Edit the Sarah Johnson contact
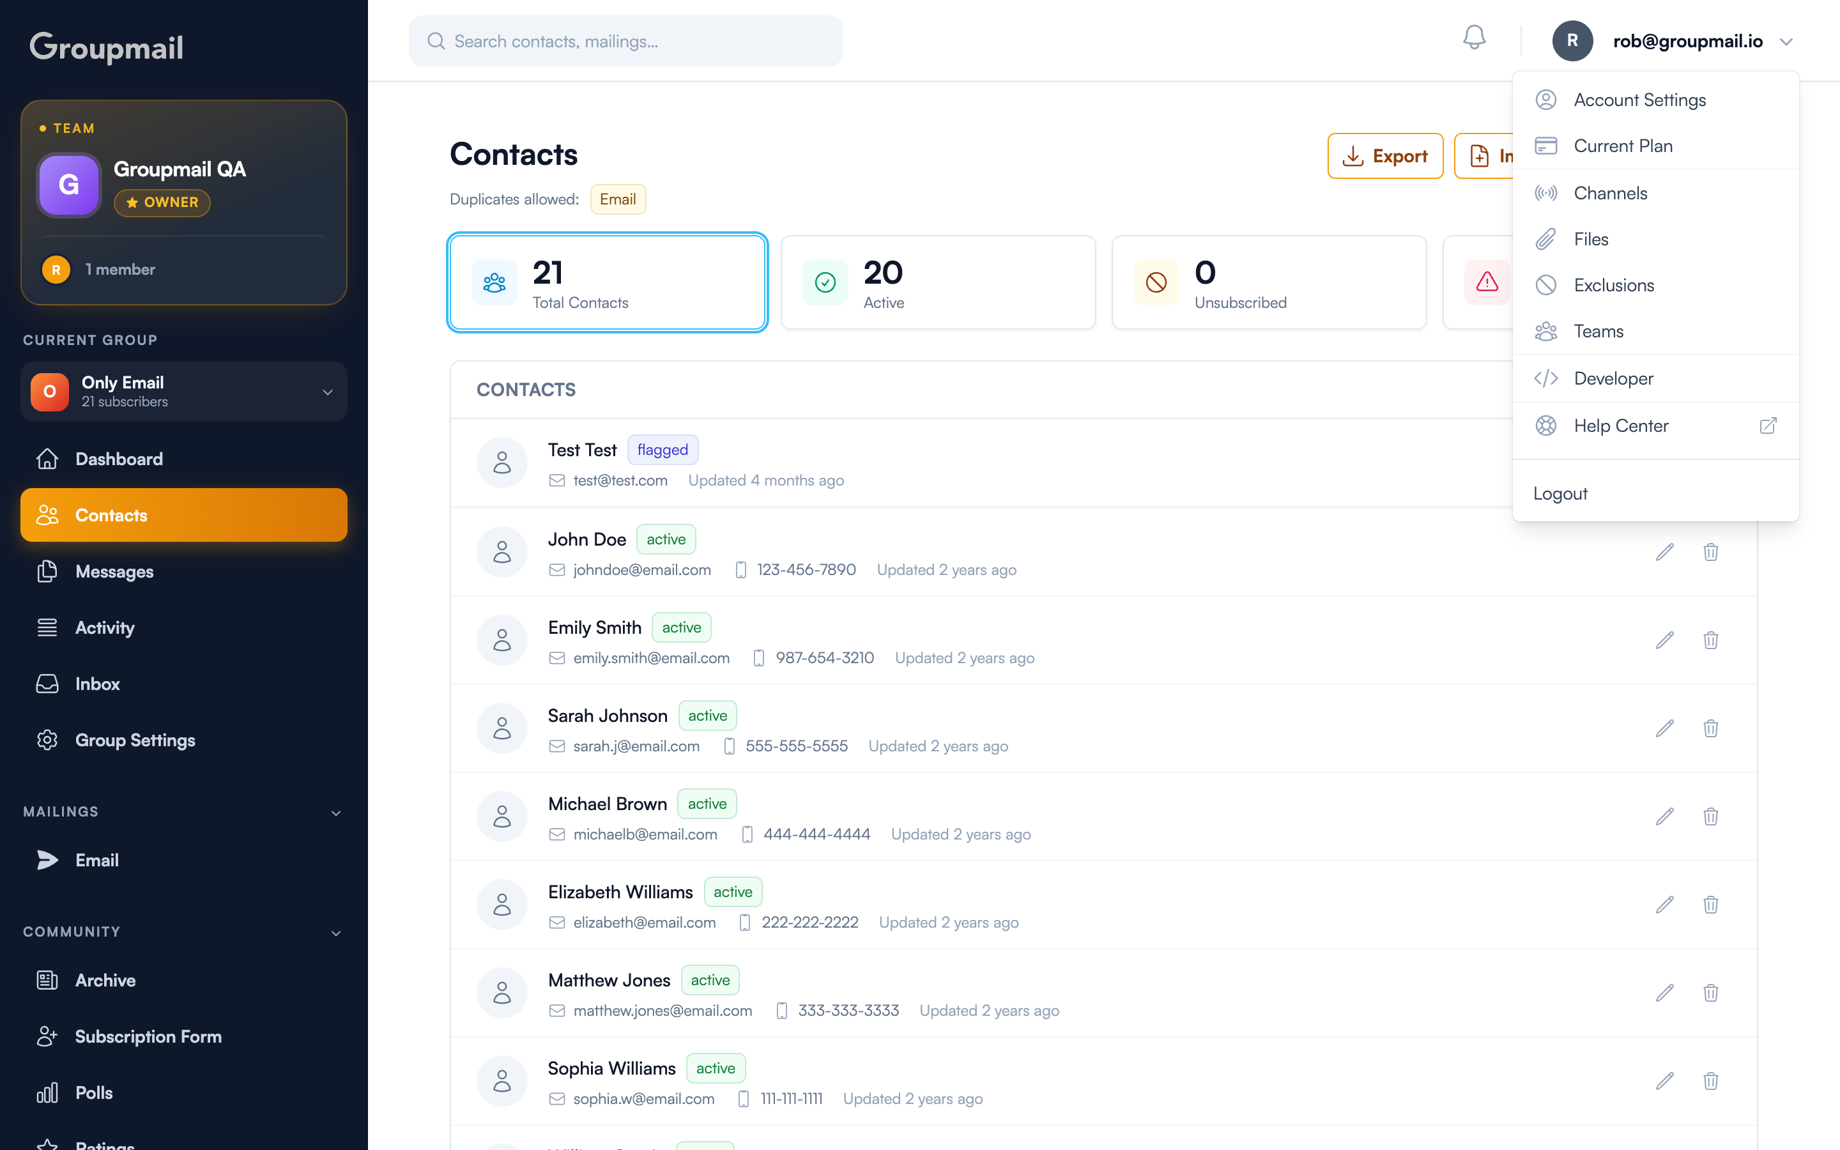 [x=1664, y=728]
